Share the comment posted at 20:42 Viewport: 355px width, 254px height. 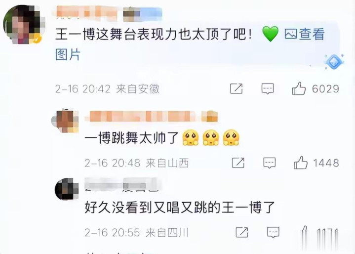(x=236, y=88)
